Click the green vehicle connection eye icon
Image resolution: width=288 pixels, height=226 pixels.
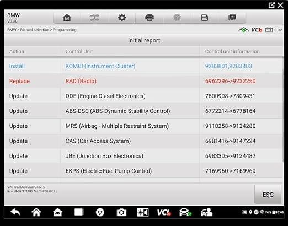tap(243, 30)
